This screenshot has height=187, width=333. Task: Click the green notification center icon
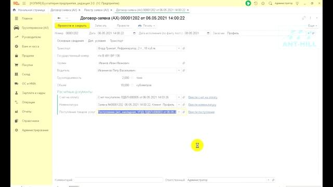[248, 4]
